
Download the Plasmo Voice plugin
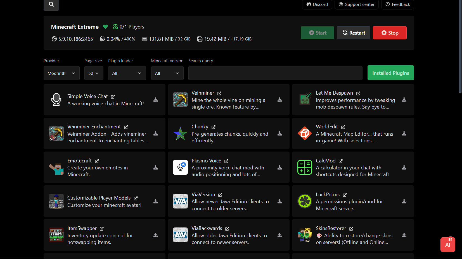[279, 167]
